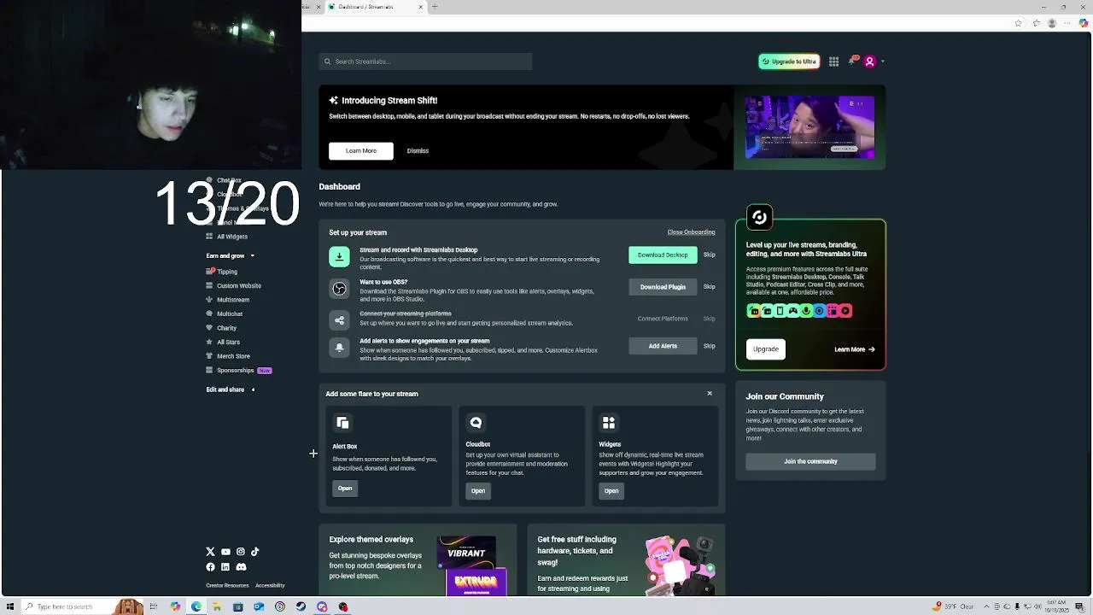Open Microsoft Edge from the taskbar
Viewport: 1093px width, 615px height.
[x=196, y=607]
